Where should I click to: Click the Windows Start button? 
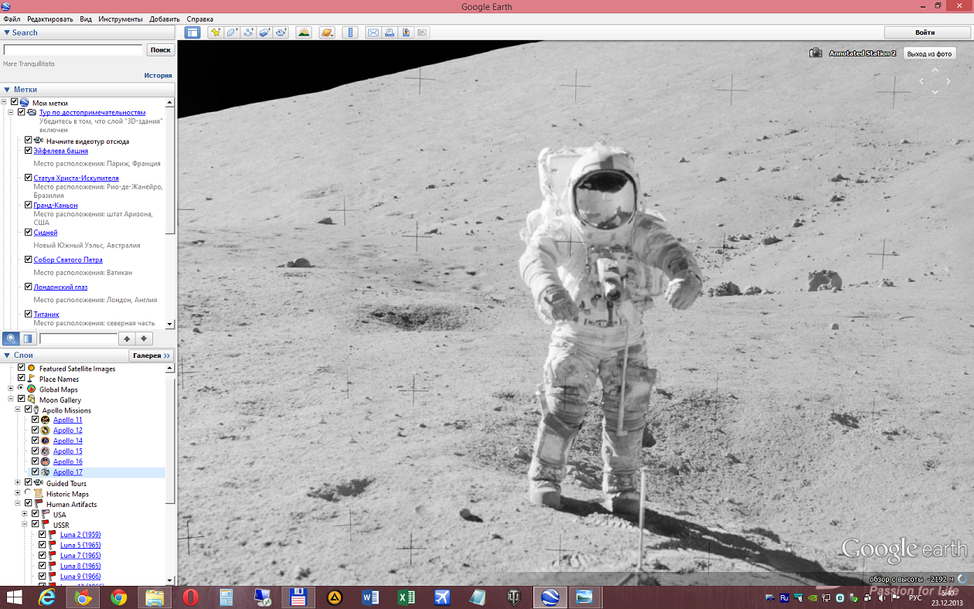[14, 597]
